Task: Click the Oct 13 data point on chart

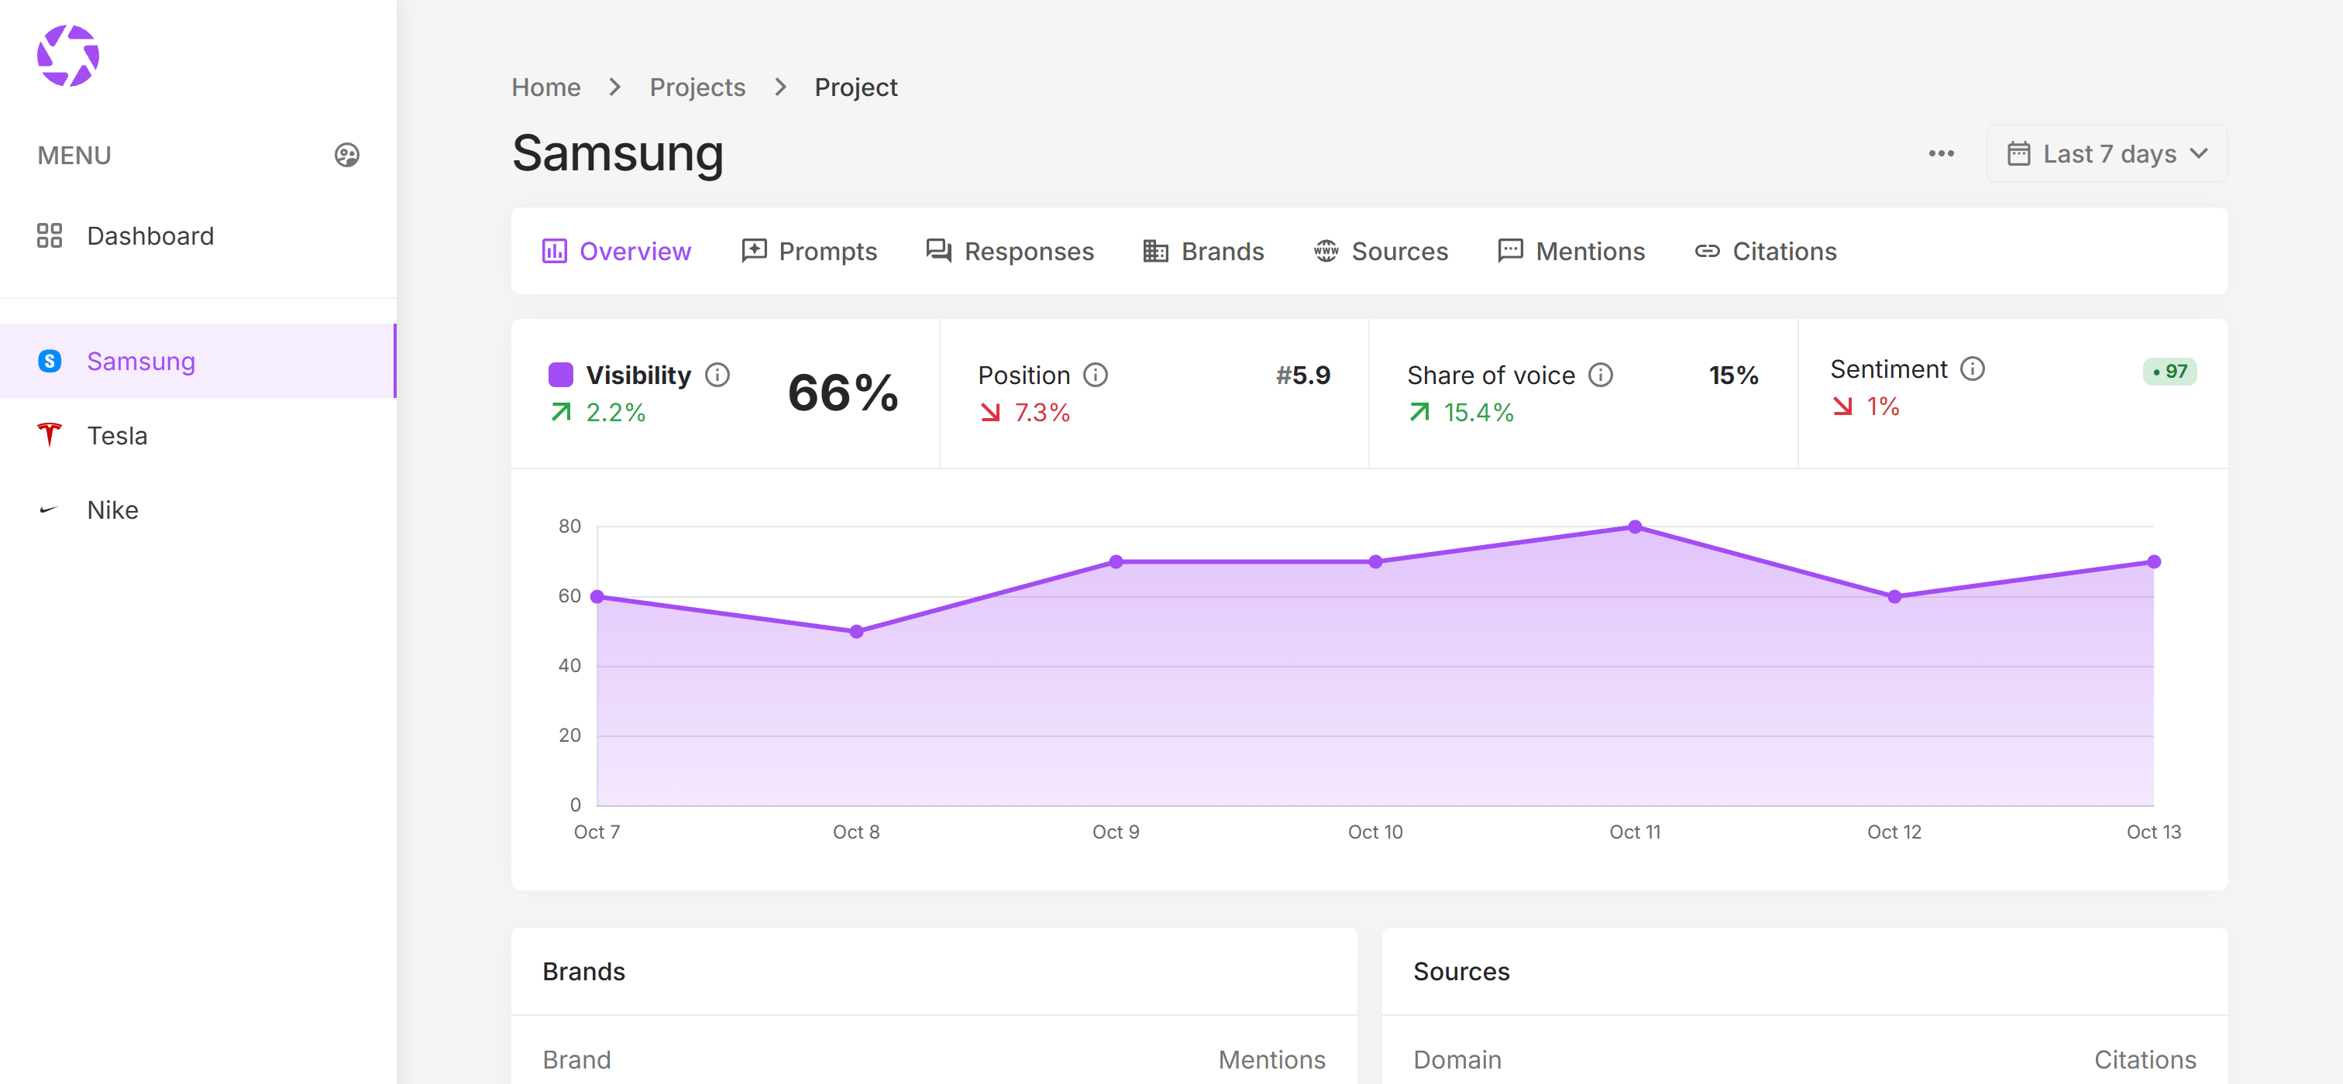Action: click(x=2153, y=561)
